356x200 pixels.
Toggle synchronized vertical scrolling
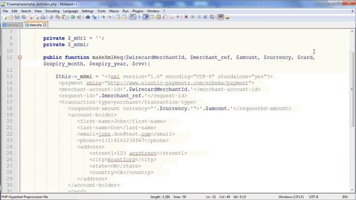(118, 17)
